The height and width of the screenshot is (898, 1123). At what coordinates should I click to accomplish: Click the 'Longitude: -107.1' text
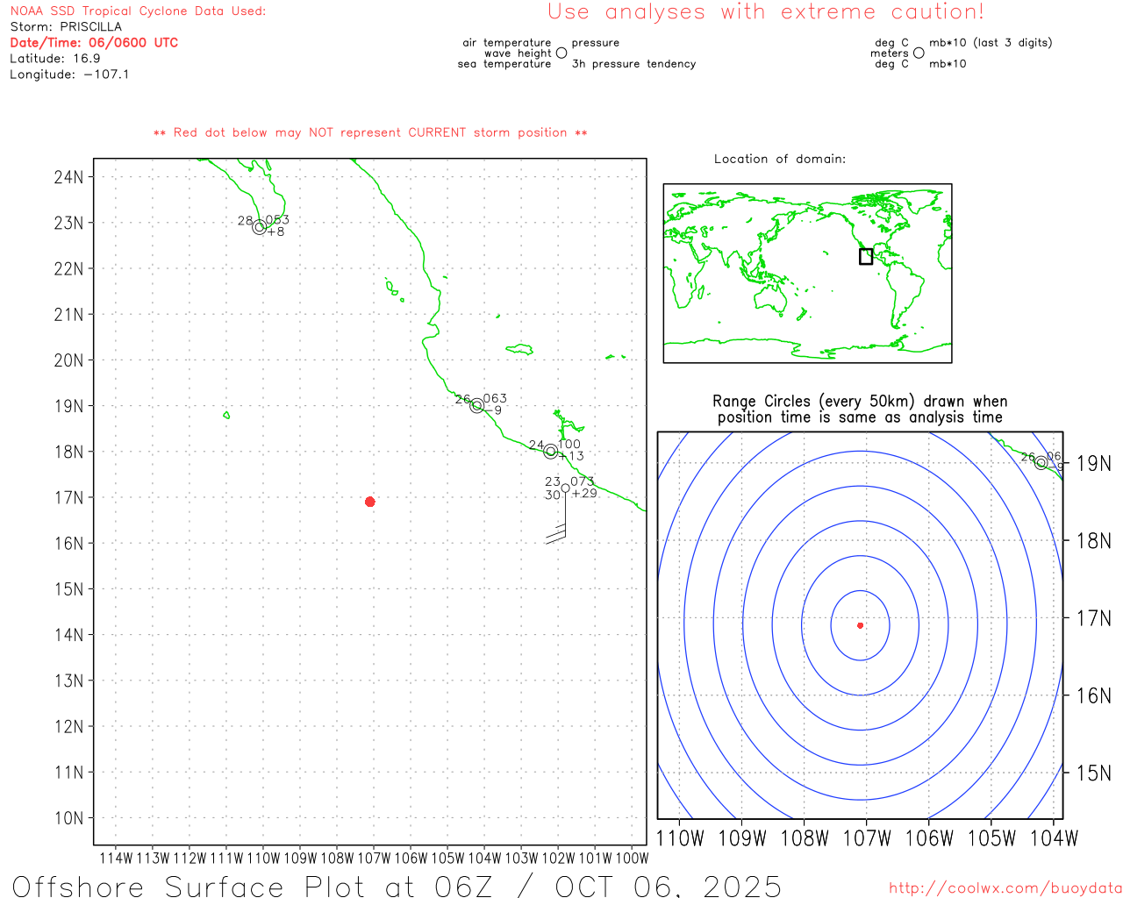(x=69, y=74)
